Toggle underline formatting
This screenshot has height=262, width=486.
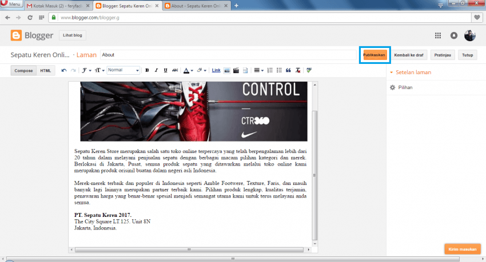[x=165, y=70]
